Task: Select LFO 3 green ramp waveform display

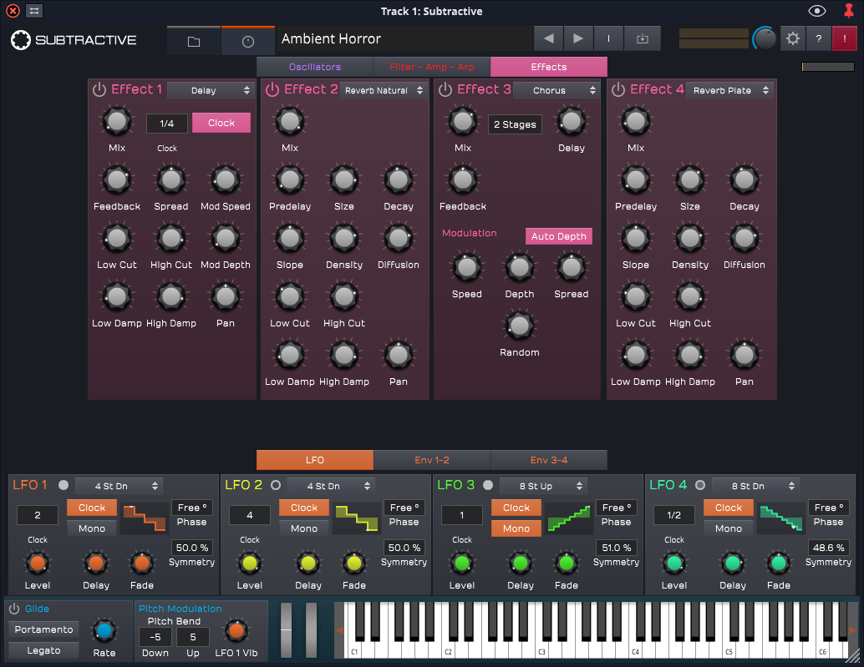Action: [x=569, y=518]
